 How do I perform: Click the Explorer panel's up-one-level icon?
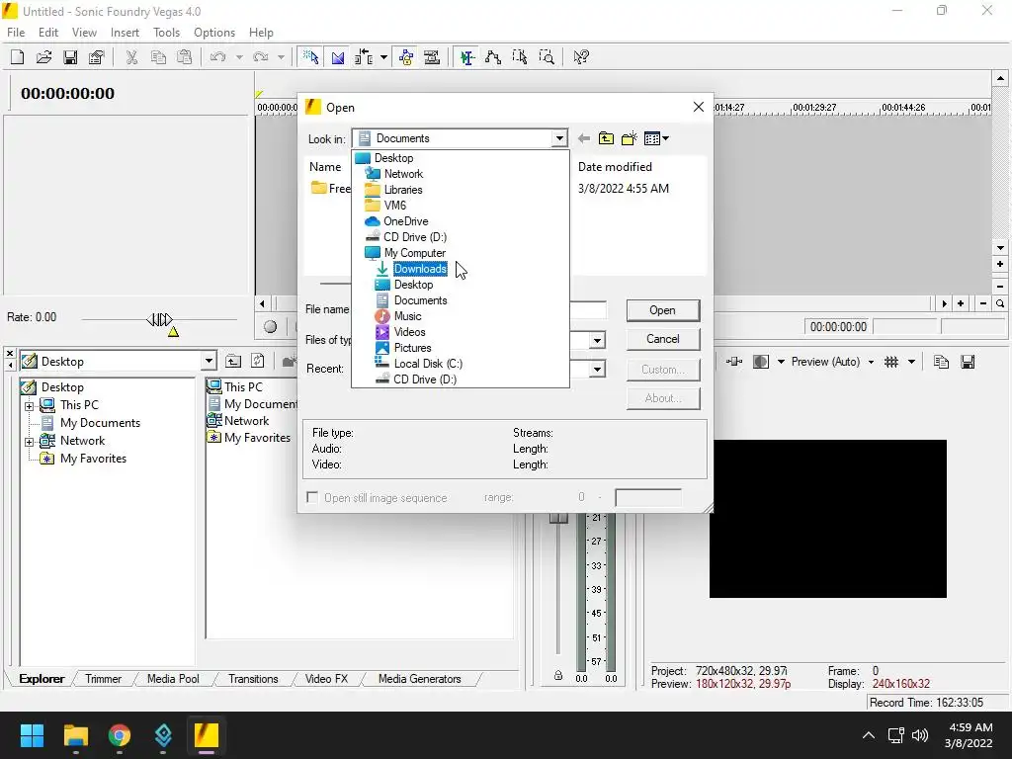[x=233, y=362]
